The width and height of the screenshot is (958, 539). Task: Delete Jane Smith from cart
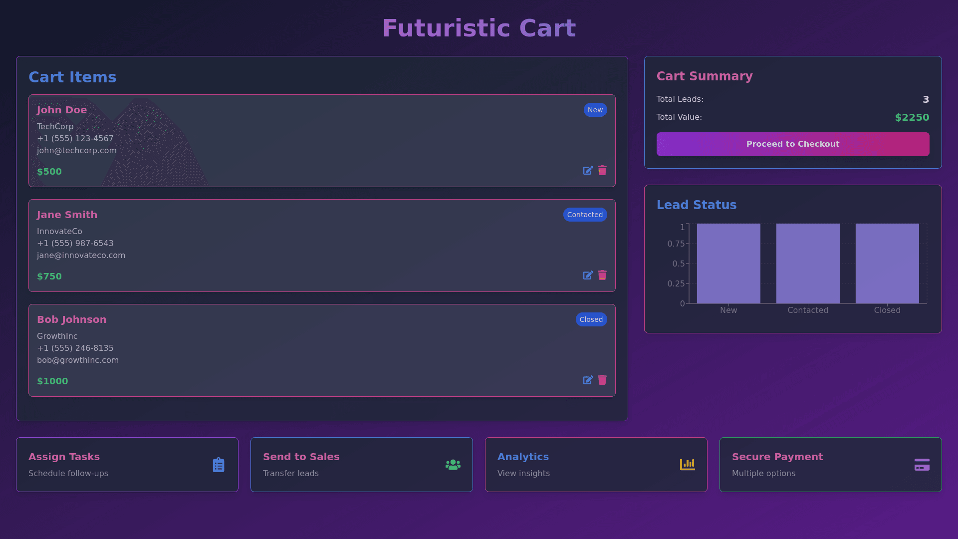pyautogui.click(x=602, y=275)
